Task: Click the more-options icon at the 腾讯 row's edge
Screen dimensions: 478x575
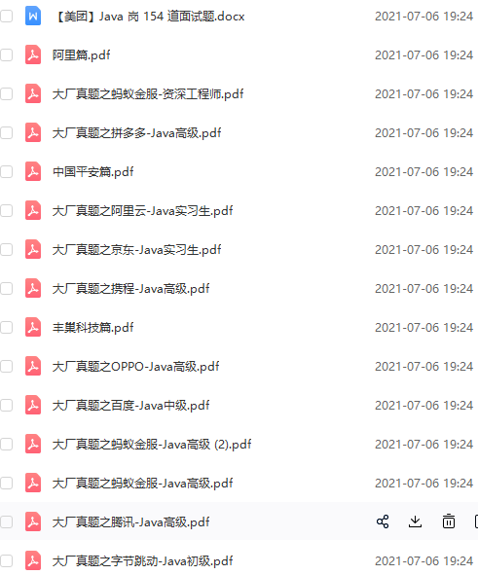Action: 476,521
